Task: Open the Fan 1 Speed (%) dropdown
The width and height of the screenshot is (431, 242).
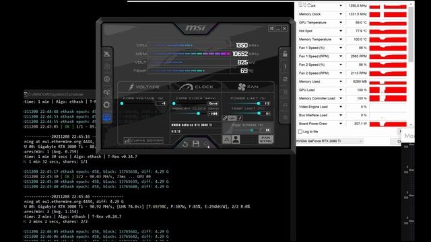Action: [x=341, y=48]
